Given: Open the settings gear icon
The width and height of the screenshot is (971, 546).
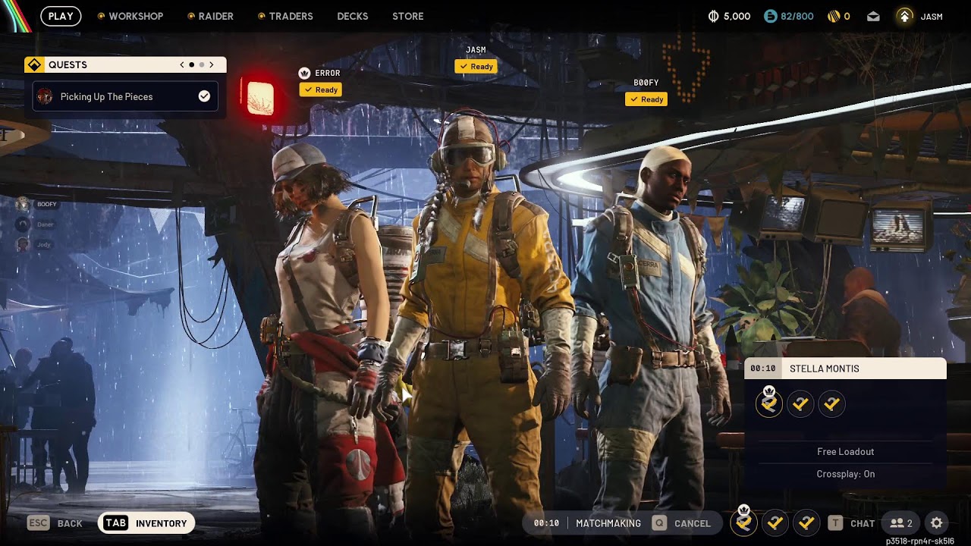Looking at the screenshot, I should tap(937, 523).
